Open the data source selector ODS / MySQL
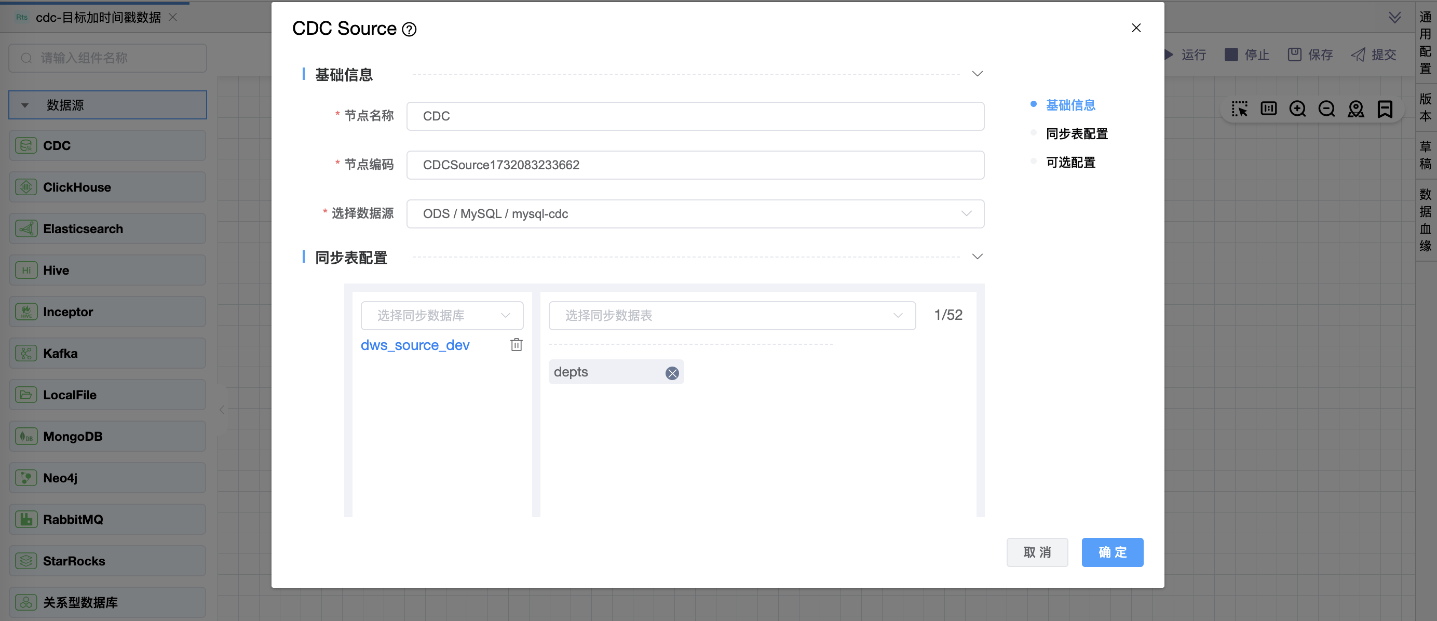Viewport: 1437px width, 621px height. (695, 214)
